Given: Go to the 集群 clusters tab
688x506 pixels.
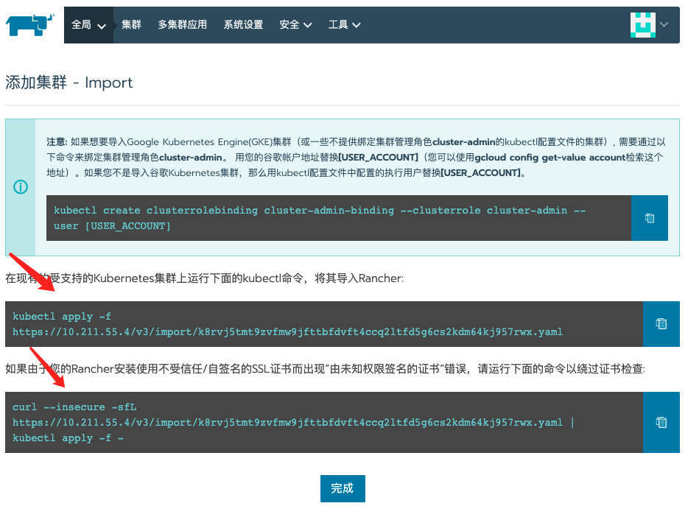Looking at the screenshot, I should pos(131,25).
